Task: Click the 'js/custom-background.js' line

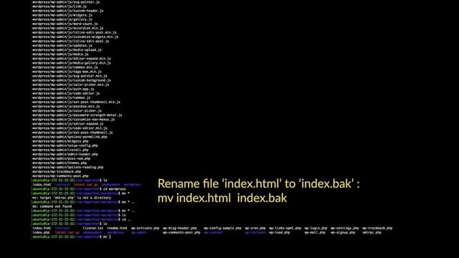Action: tap(72, 80)
